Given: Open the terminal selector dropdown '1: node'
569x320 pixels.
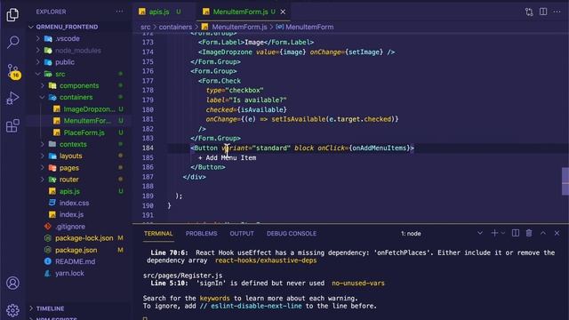Looking at the screenshot, I should coord(441,233).
